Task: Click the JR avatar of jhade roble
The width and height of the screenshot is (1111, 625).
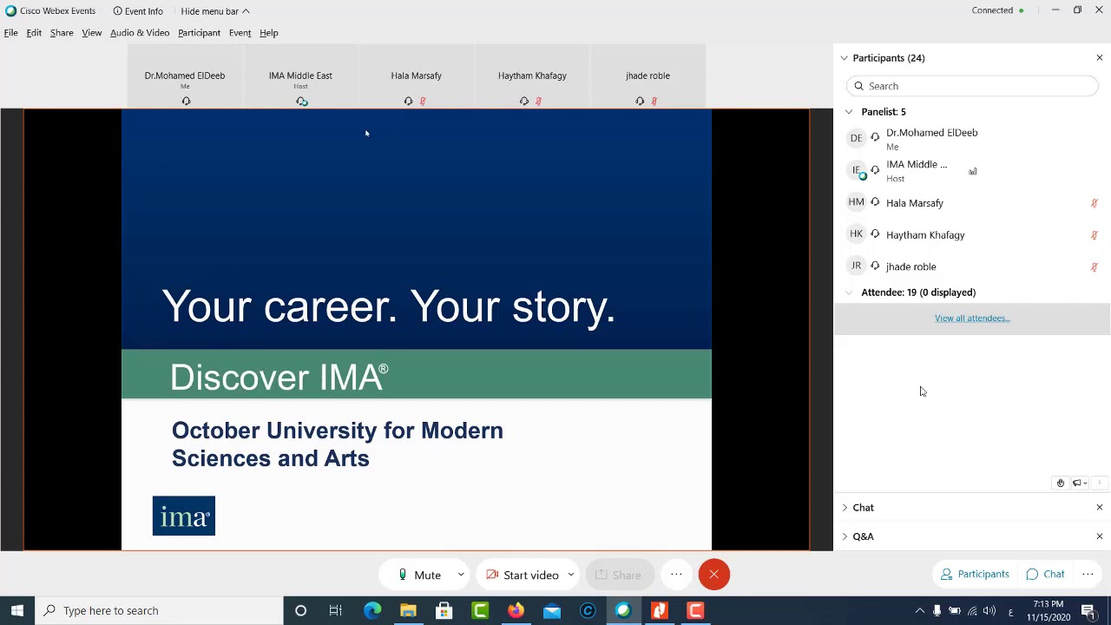Action: click(x=856, y=266)
